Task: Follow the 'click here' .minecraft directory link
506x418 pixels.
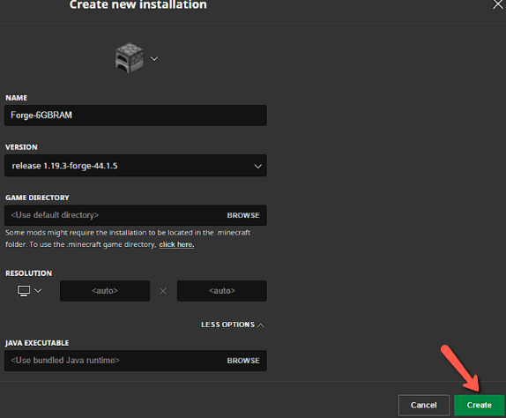Action: pyautogui.click(x=176, y=244)
